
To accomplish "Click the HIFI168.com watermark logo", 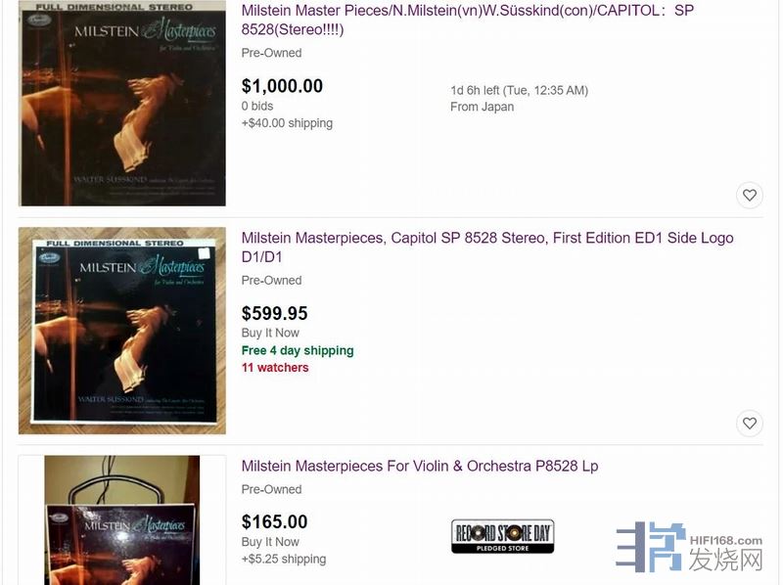I will click(x=689, y=547).
